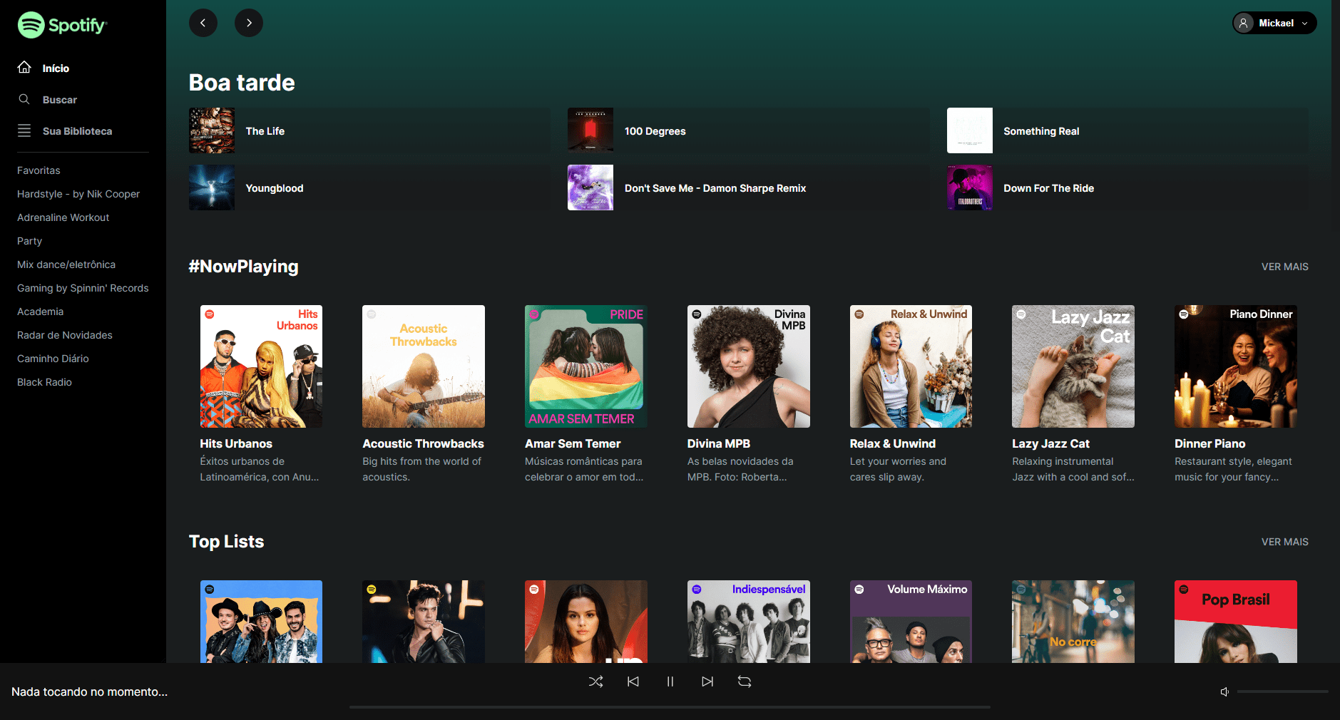Image resolution: width=1340 pixels, height=720 pixels.
Task: Expand the Mickael account dropdown
Action: pyautogui.click(x=1274, y=23)
